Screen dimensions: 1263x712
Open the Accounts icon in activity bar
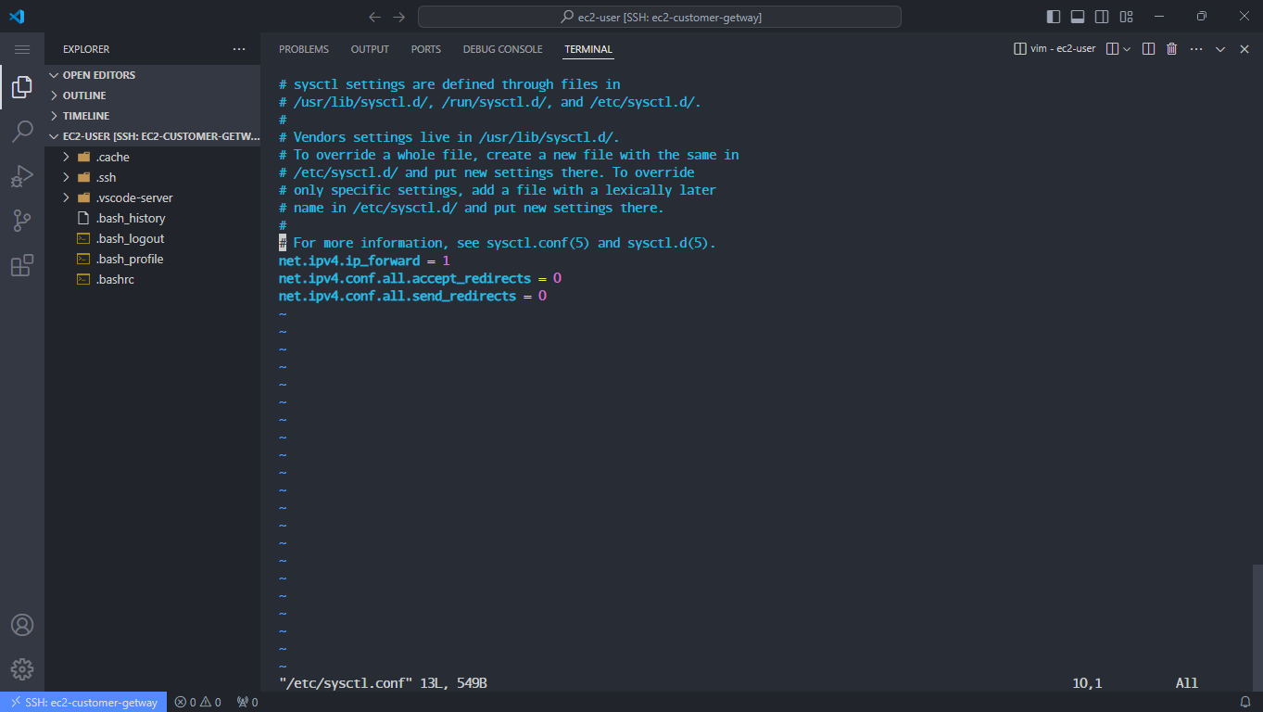click(22, 625)
